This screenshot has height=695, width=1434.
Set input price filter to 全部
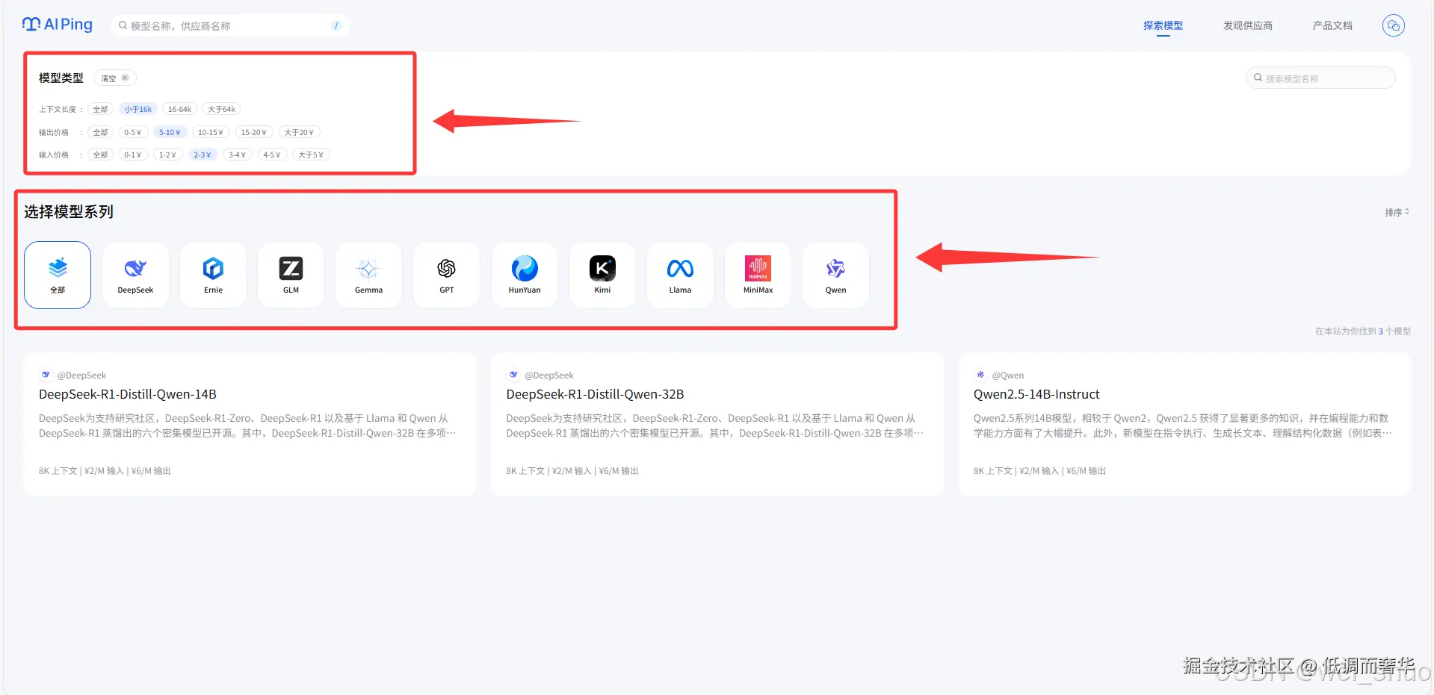pos(100,155)
